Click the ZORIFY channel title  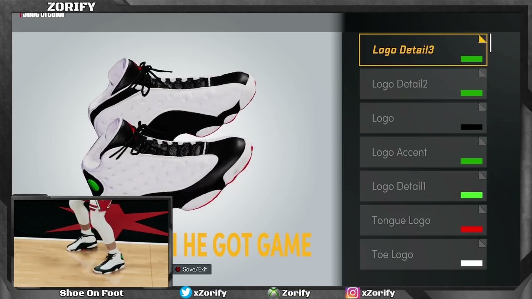click(x=71, y=7)
